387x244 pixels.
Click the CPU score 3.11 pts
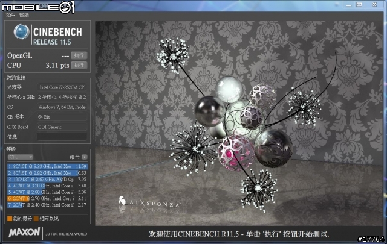pos(57,66)
